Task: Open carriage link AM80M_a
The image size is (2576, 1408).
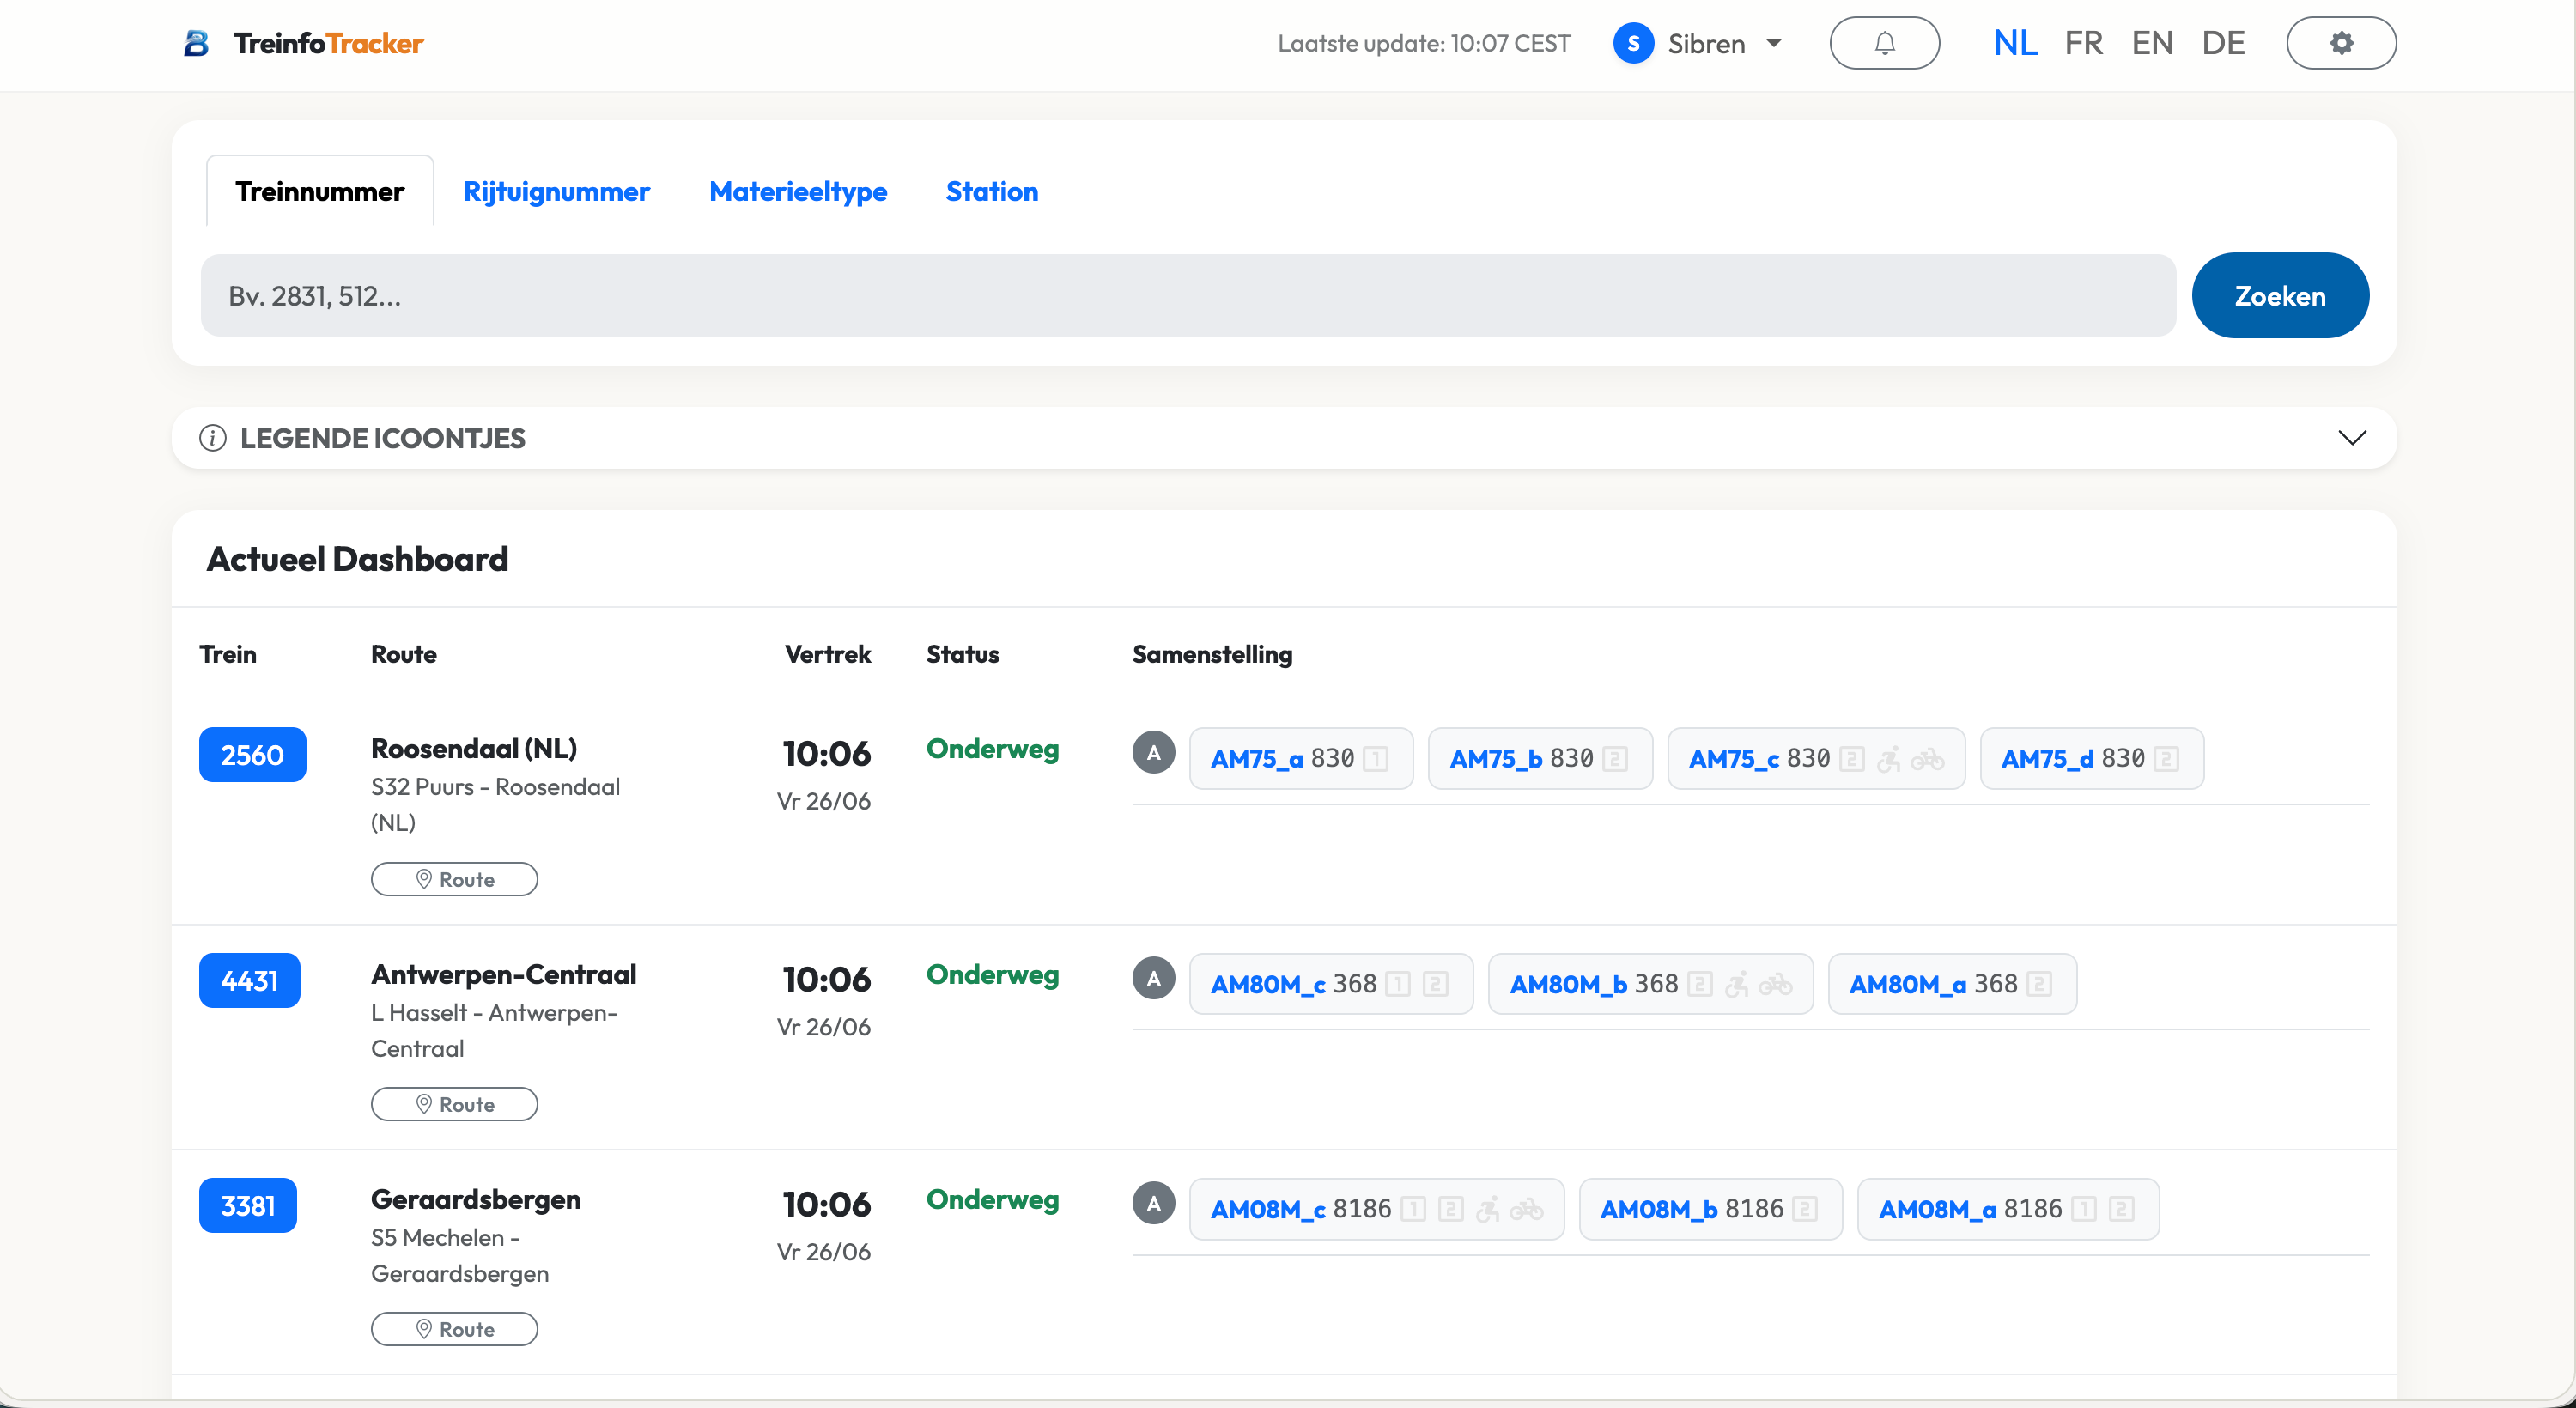Action: (x=1907, y=985)
